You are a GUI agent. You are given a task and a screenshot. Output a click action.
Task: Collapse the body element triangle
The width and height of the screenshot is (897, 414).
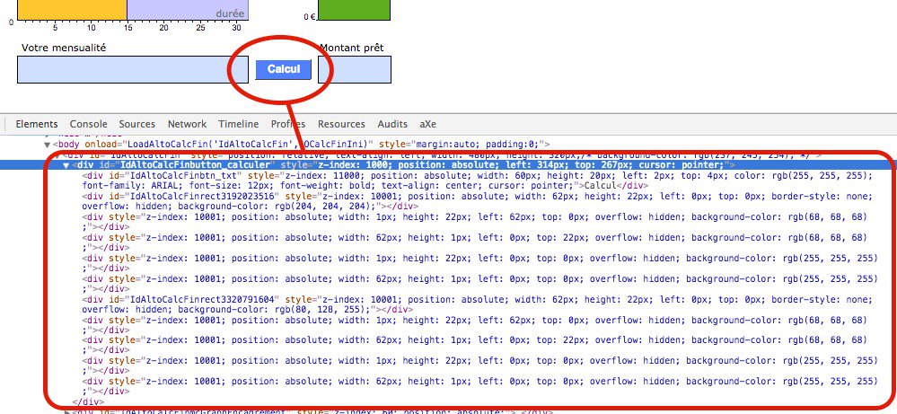click(47, 145)
